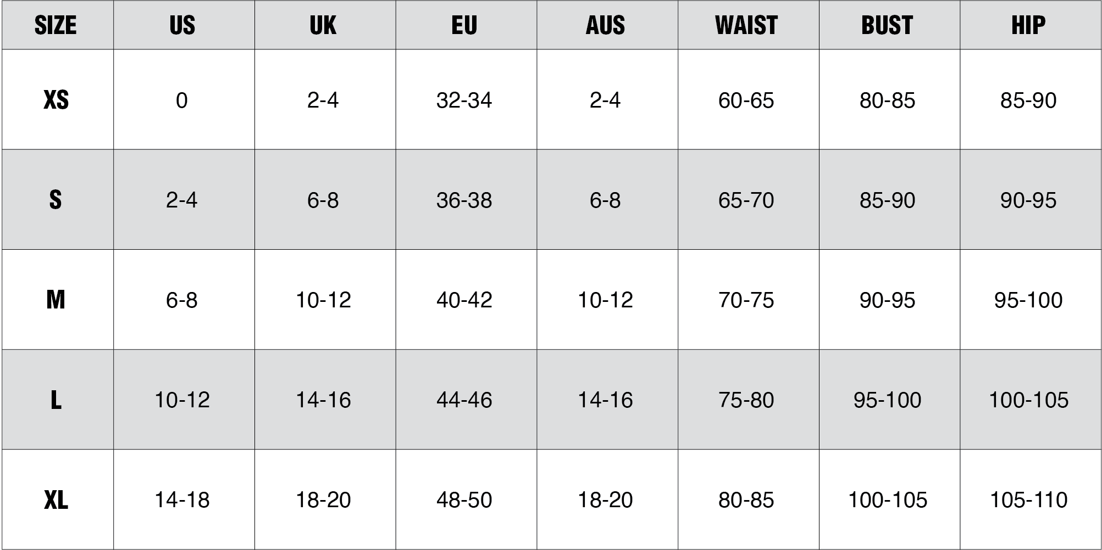The image size is (1102, 550).
Task: Click the SIZE column header
Action: coord(56,25)
